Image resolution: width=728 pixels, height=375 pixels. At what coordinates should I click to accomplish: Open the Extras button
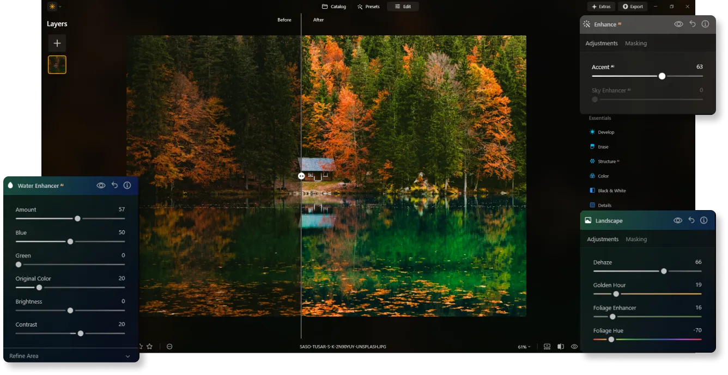pyautogui.click(x=601, y=7)
